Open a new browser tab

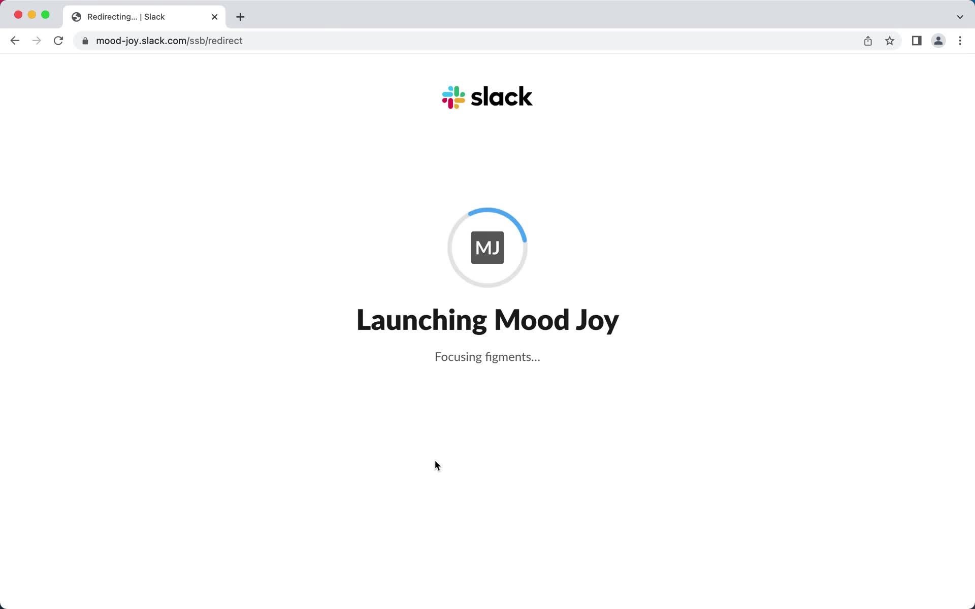240,16
